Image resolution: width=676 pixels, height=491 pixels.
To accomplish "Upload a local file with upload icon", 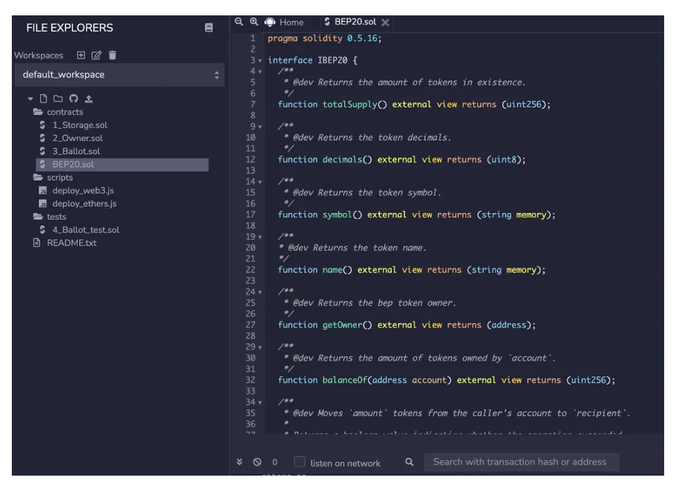I will (x=89, y=99).
